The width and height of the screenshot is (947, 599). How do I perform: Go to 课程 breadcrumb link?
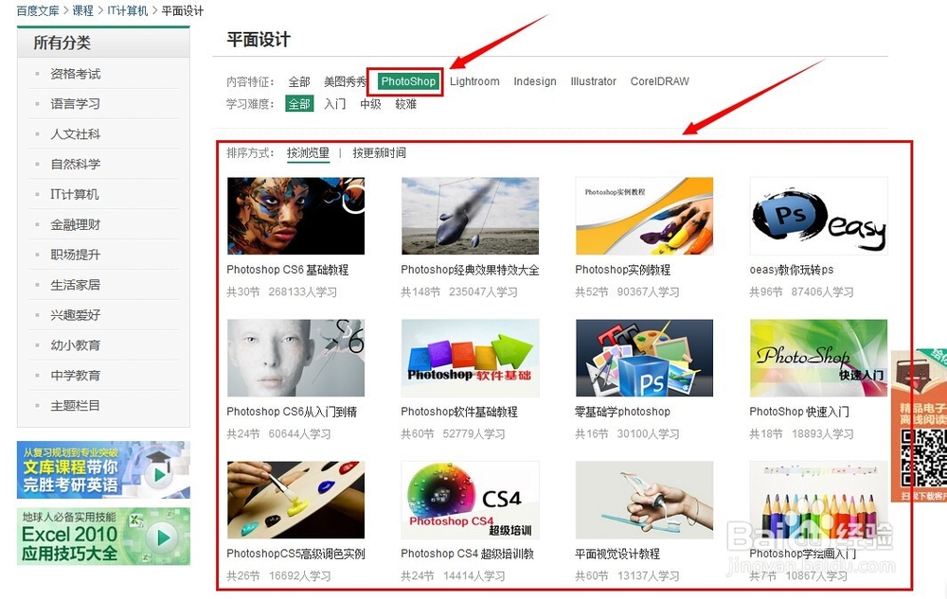point(82,10)
